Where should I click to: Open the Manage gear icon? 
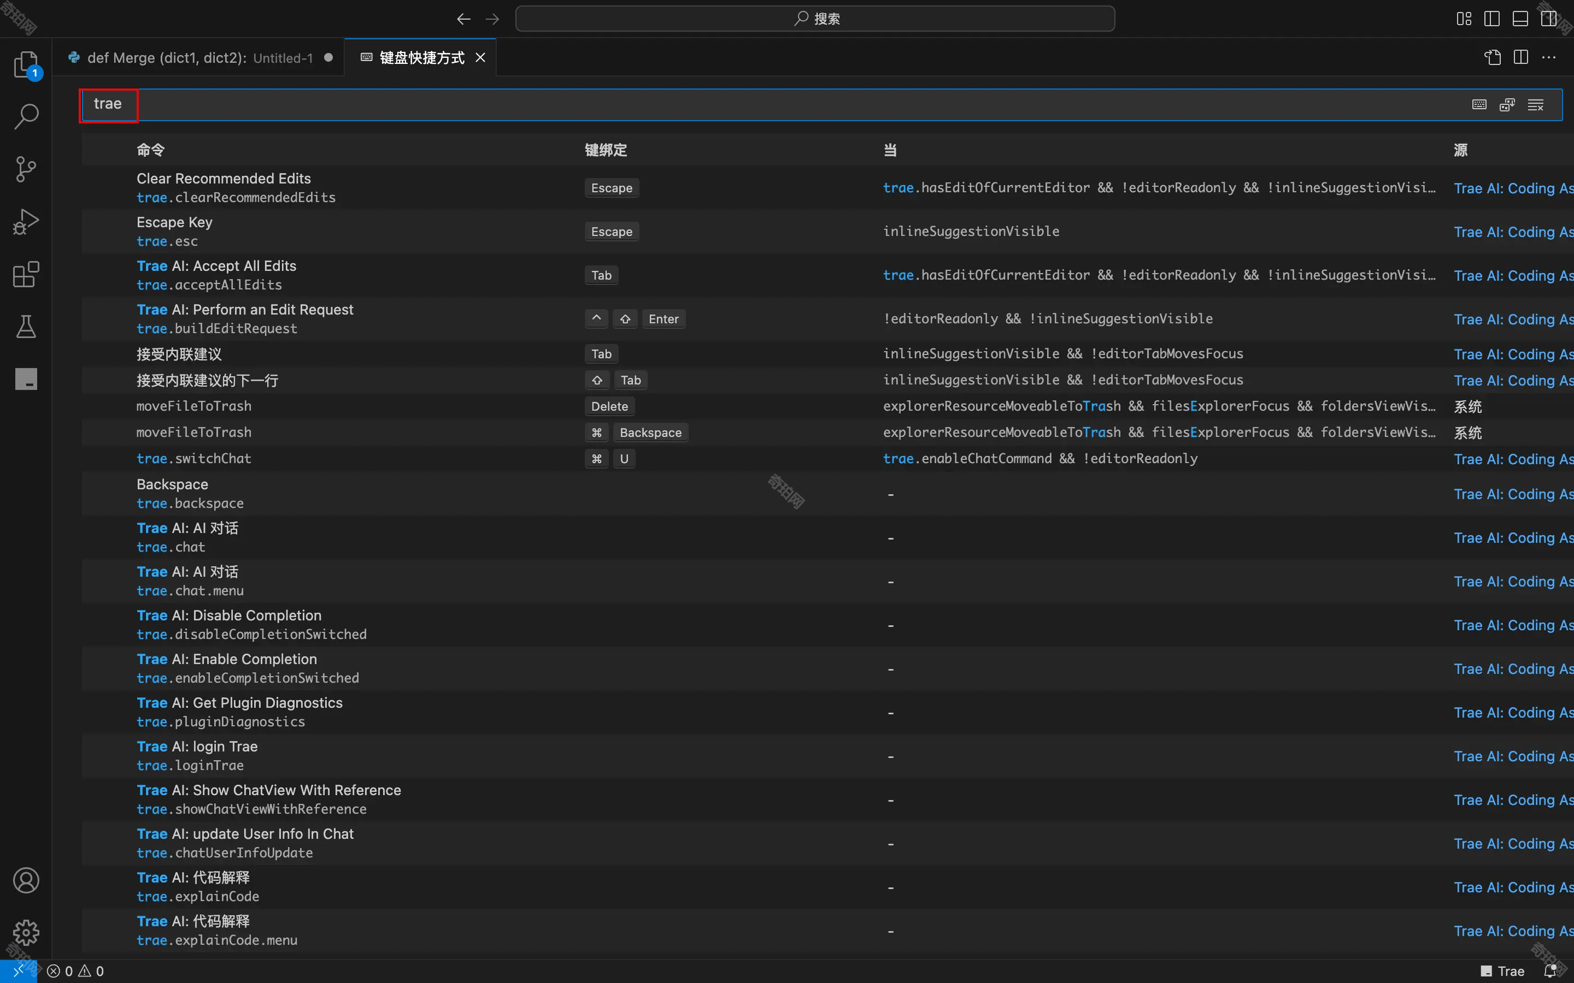tap(26, 932)
